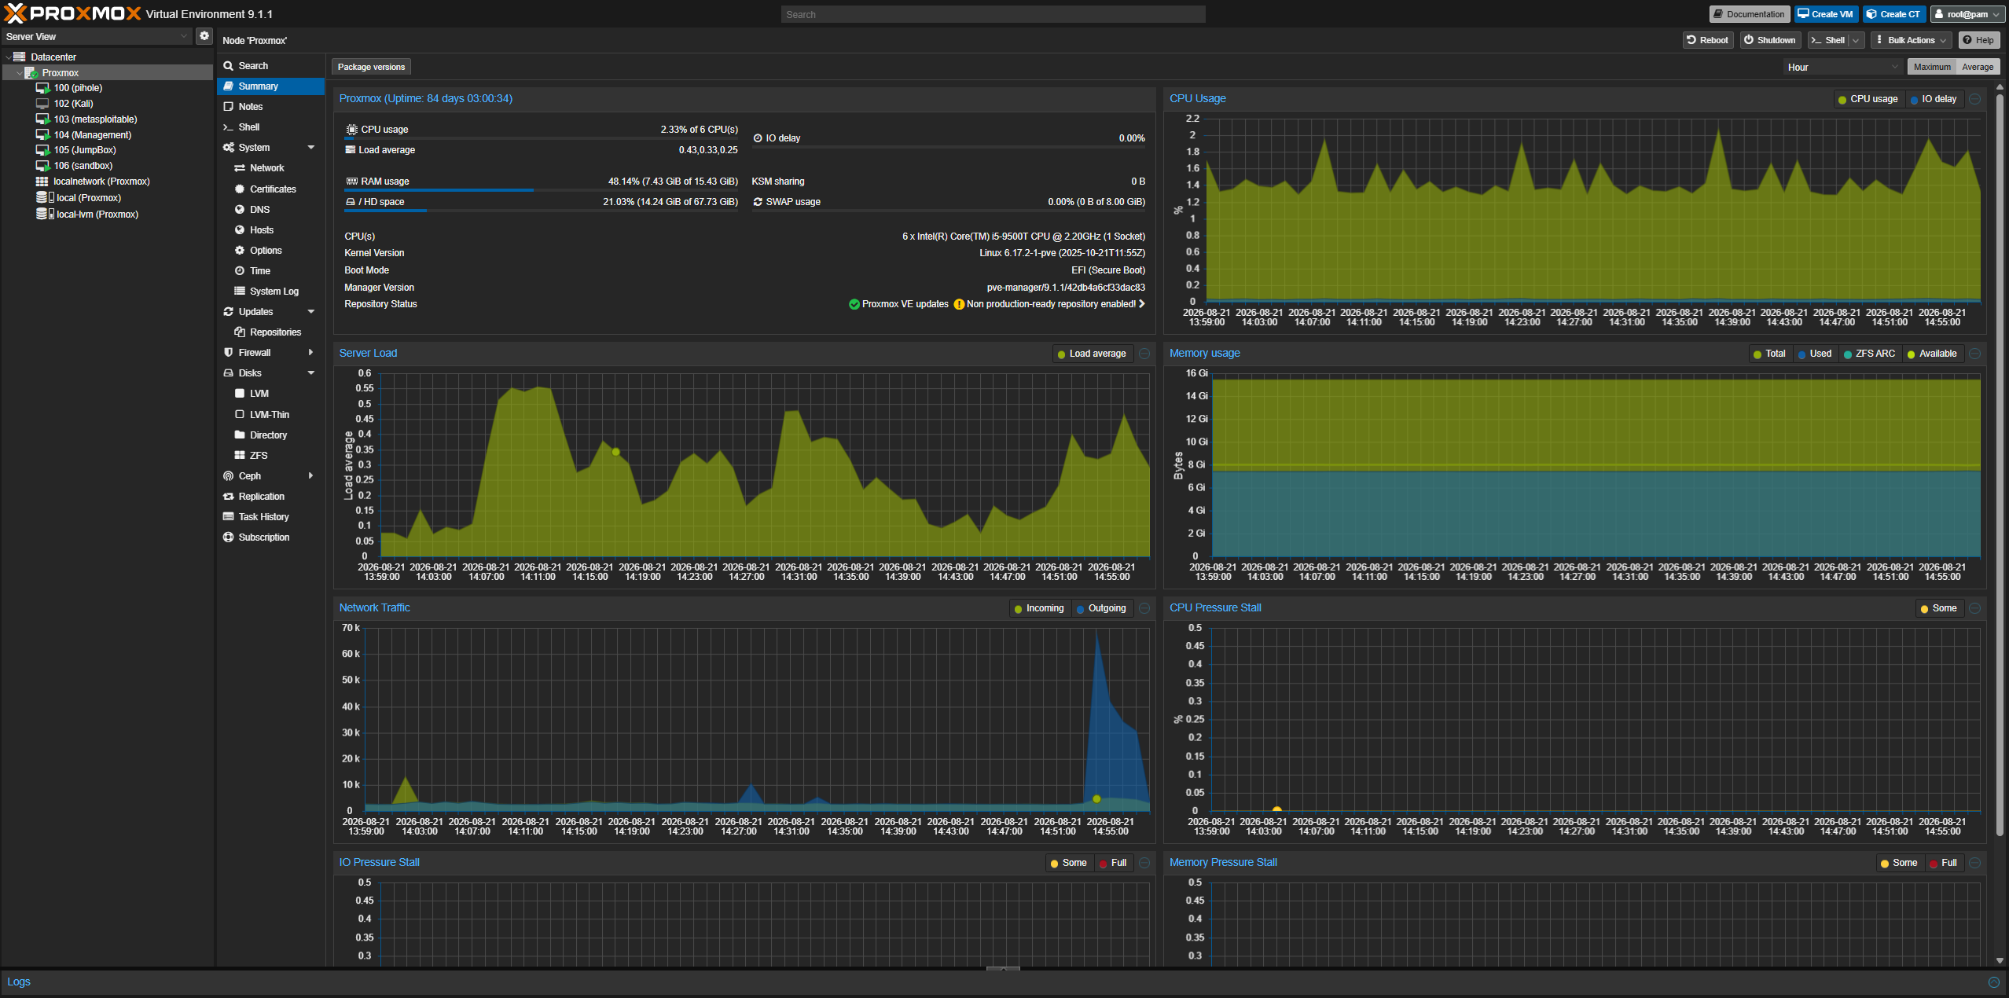Screen dimensions: 2009x998
Task: Open the Replication page icon
Action: click(229, 497)
